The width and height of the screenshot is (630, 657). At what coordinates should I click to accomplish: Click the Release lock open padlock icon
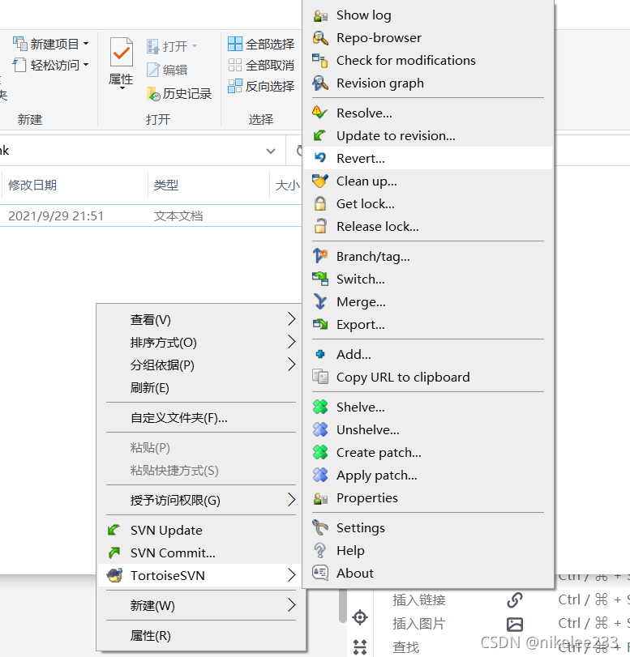click(x=320, y=226)
